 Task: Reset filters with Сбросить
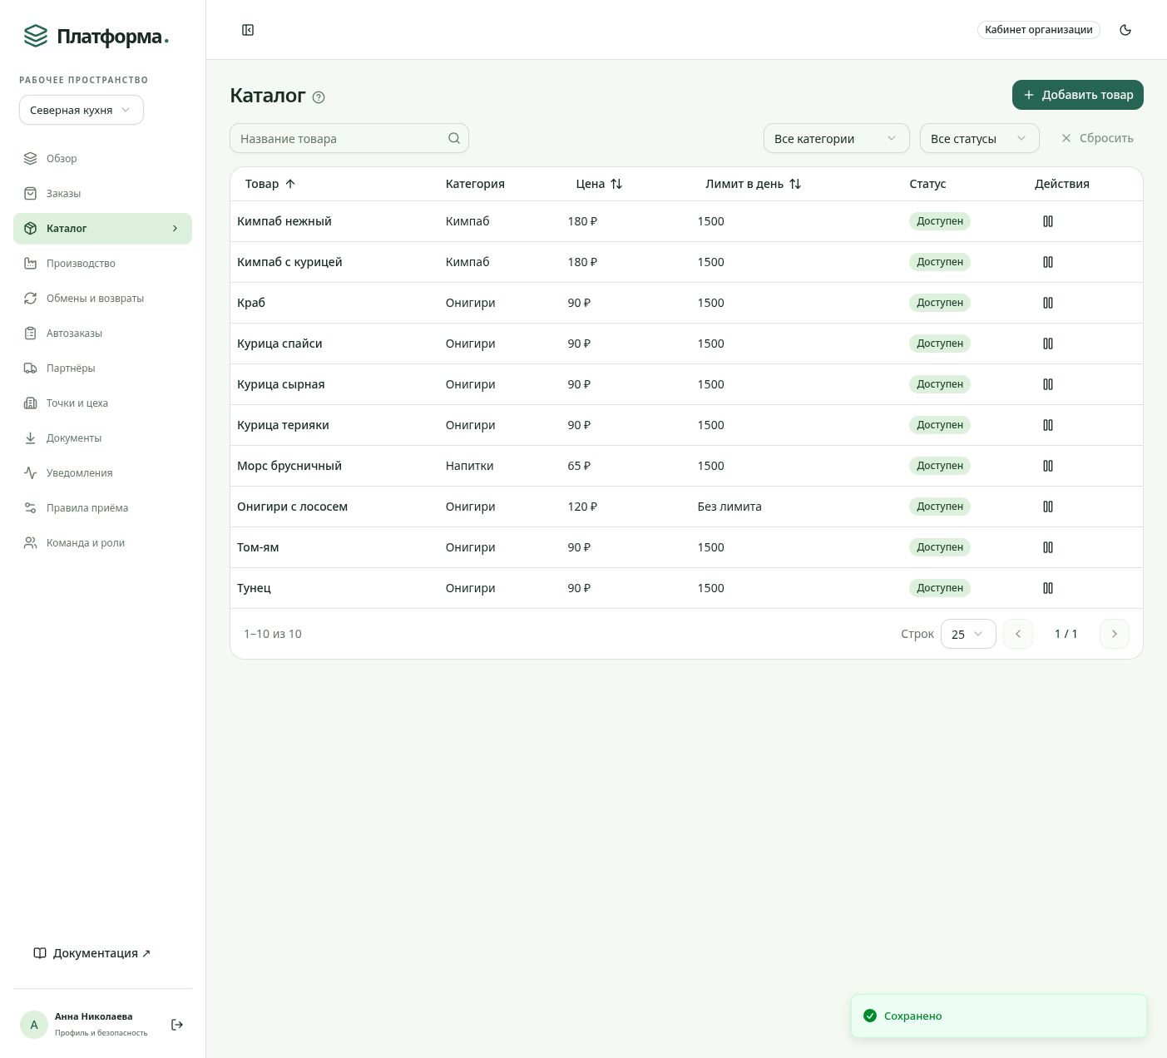[1097, 138]
